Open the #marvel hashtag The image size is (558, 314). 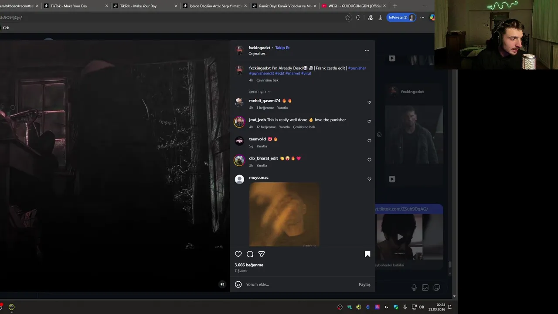(x=293, y=73)
